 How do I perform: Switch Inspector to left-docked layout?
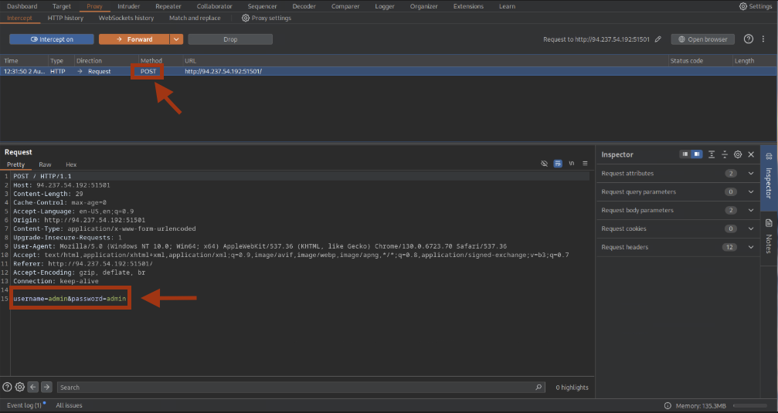pos(685,154)
